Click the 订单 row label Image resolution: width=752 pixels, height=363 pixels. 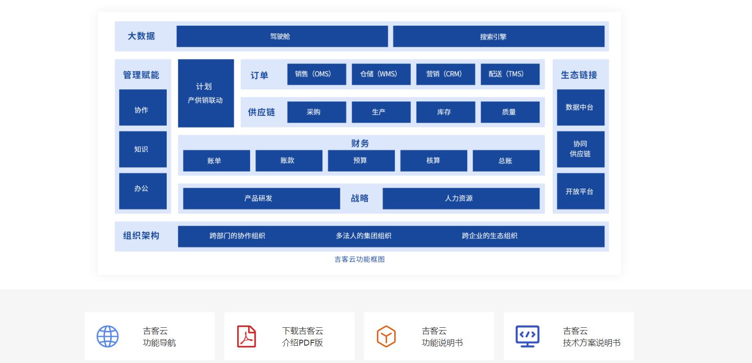click(x=259, y=76)
